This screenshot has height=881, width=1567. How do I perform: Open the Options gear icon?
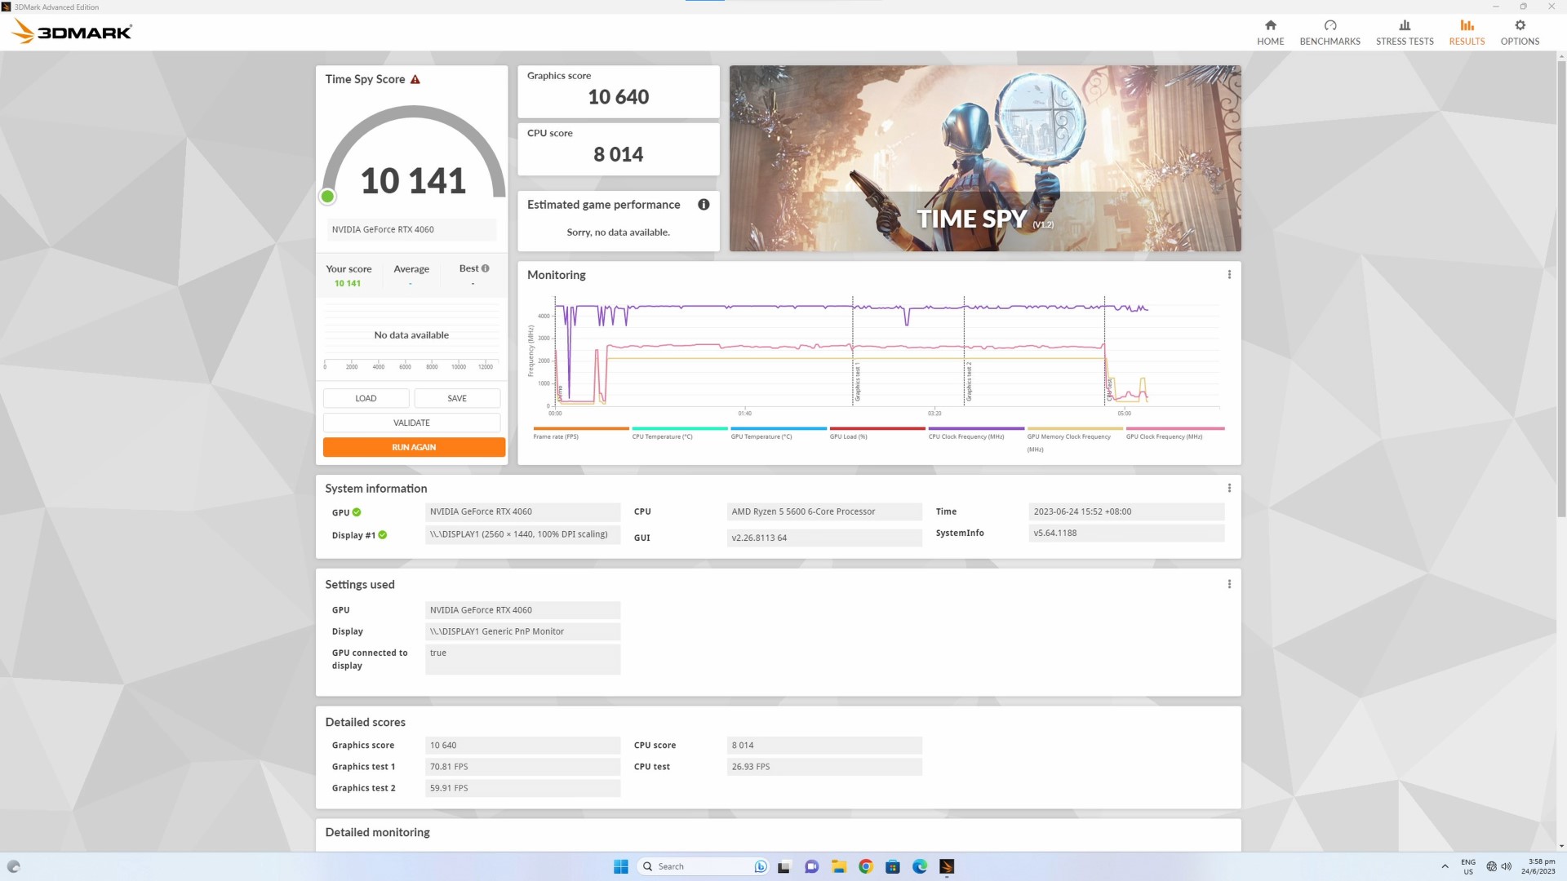[1520, 31]
